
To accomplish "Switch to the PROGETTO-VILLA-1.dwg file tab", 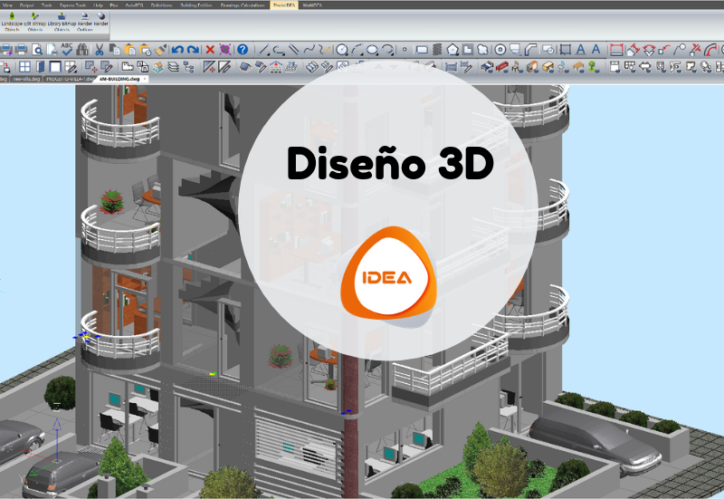I will [70, 79].
